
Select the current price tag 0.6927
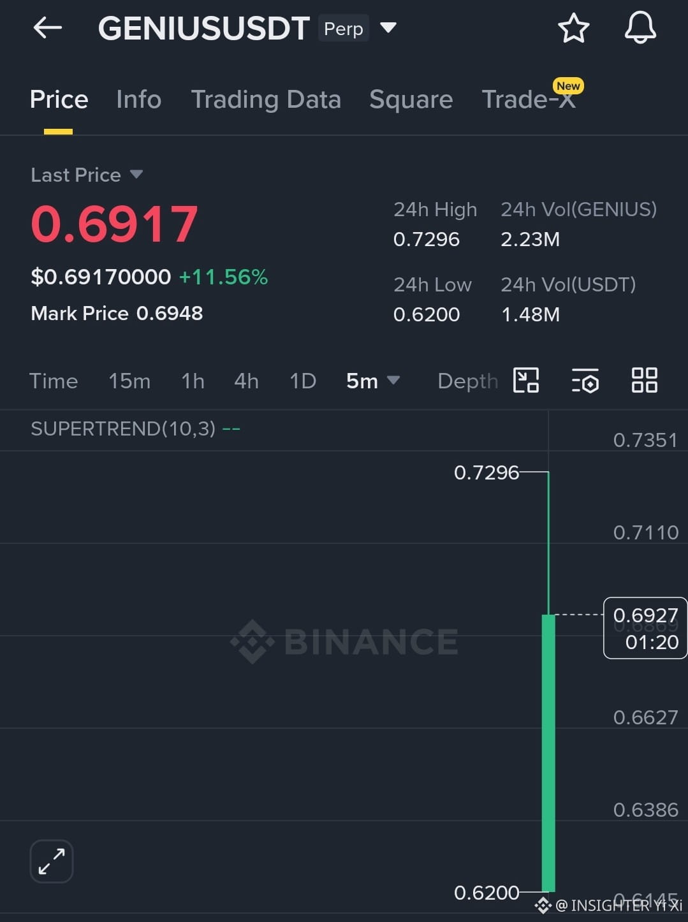click(645, 628)
